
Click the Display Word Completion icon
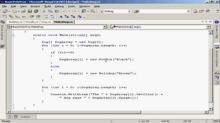coord(24,17)
